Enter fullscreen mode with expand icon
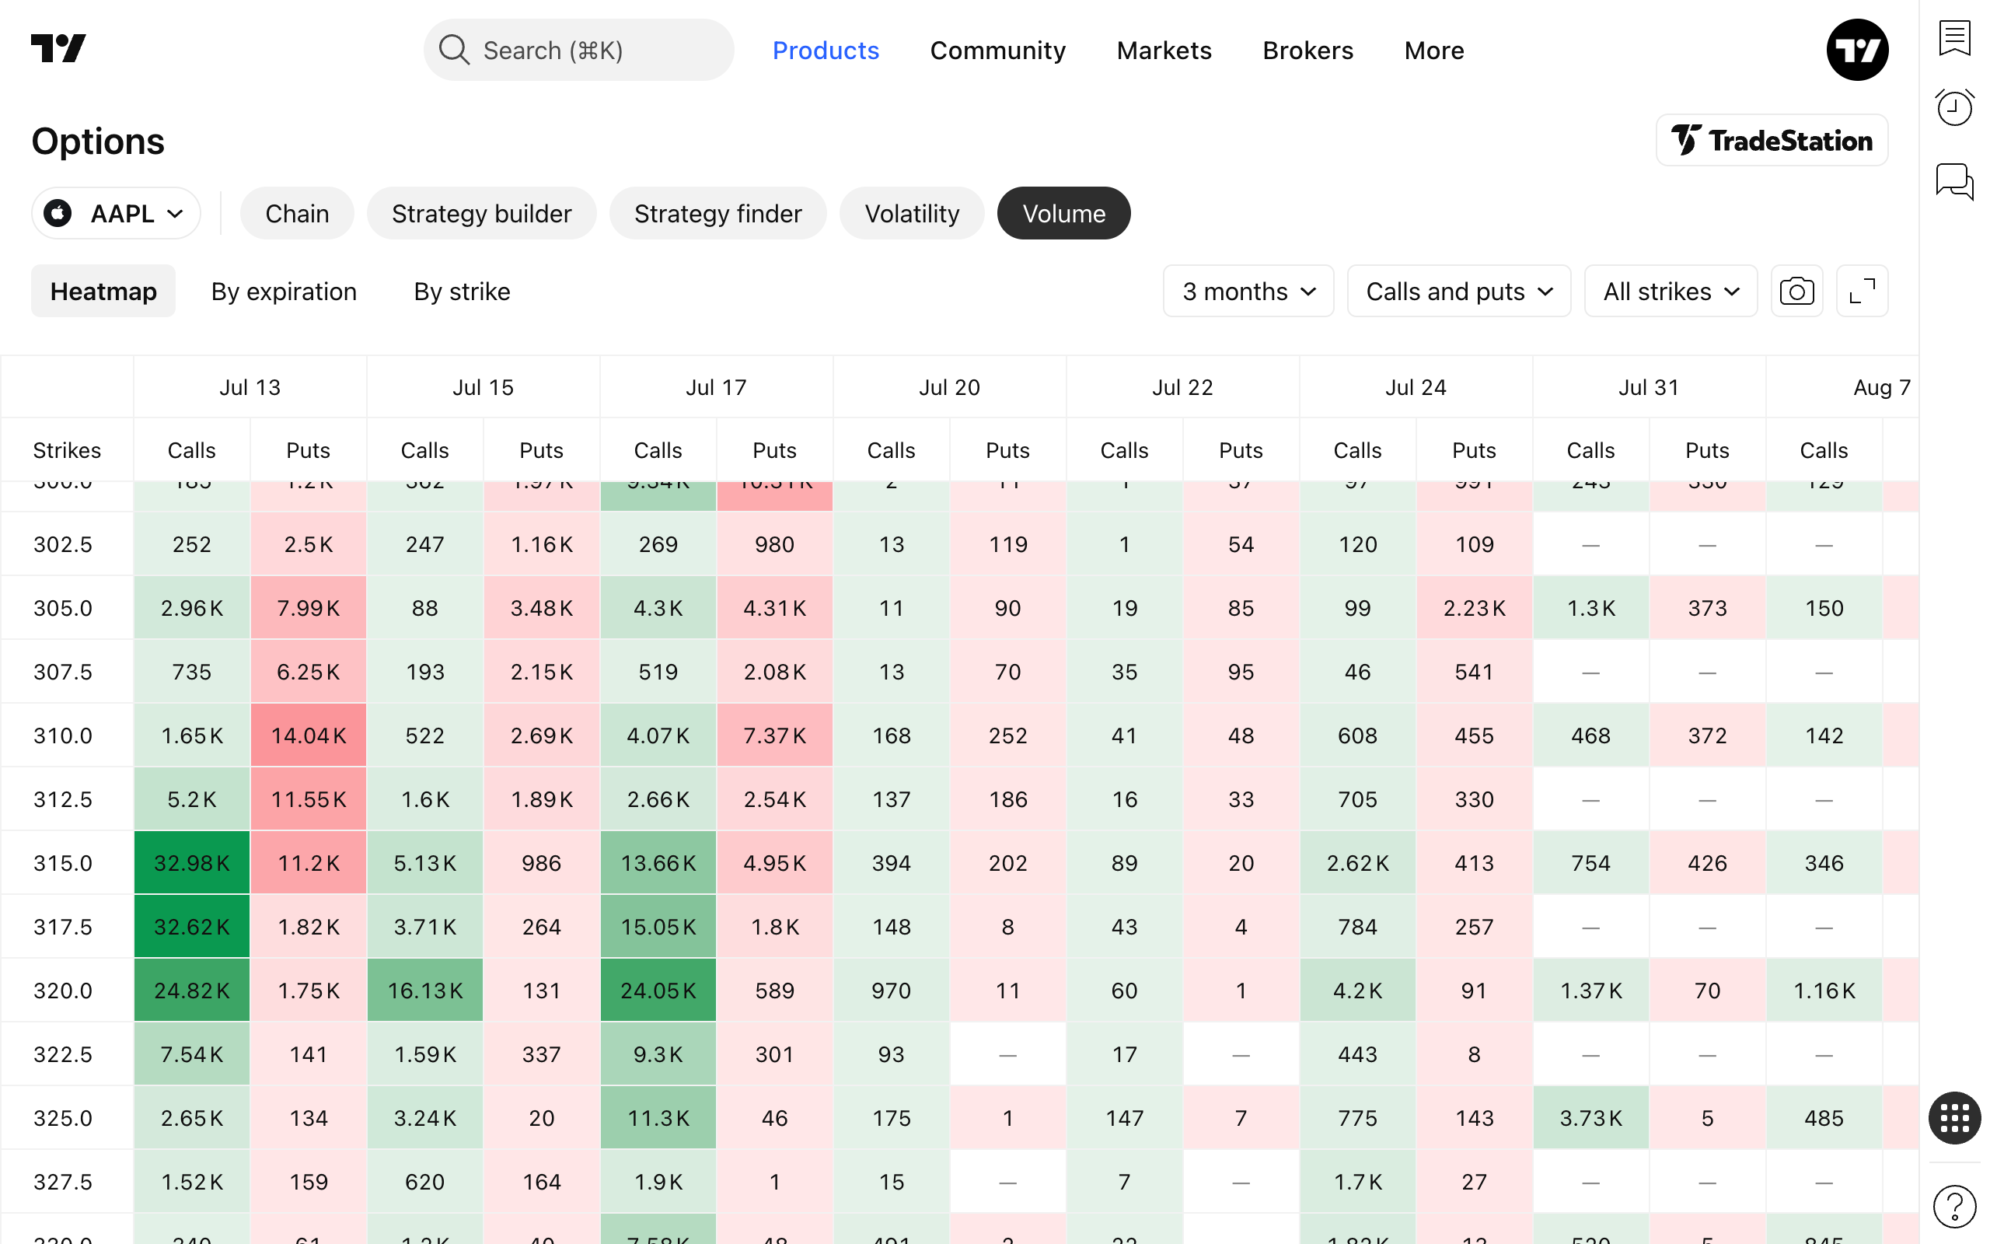 [x=1862, y=292]
